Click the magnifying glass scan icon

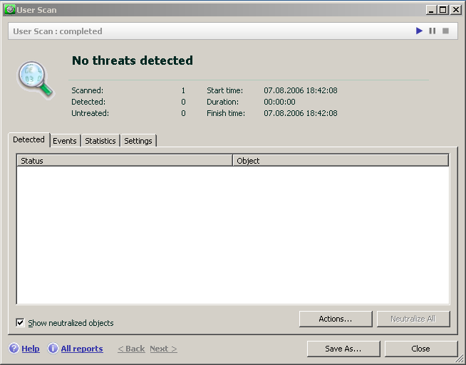point(35,79)
